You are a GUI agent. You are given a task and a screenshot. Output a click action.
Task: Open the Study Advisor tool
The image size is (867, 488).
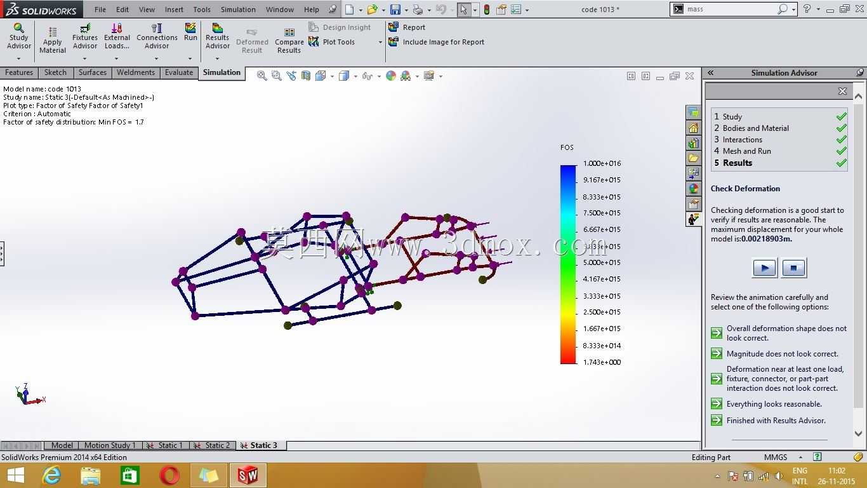18,37
